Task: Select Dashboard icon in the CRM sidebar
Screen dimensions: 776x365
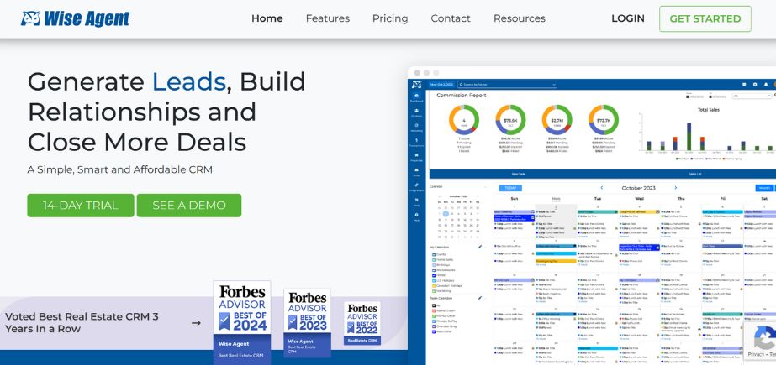Action: (x=416, y=97)
